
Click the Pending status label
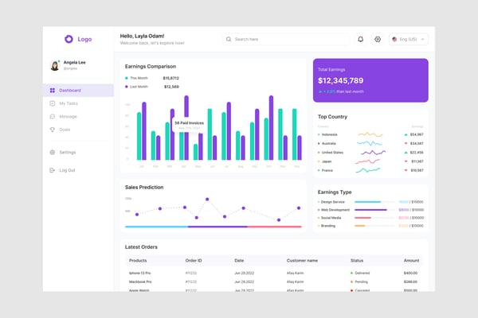(361, 281)
